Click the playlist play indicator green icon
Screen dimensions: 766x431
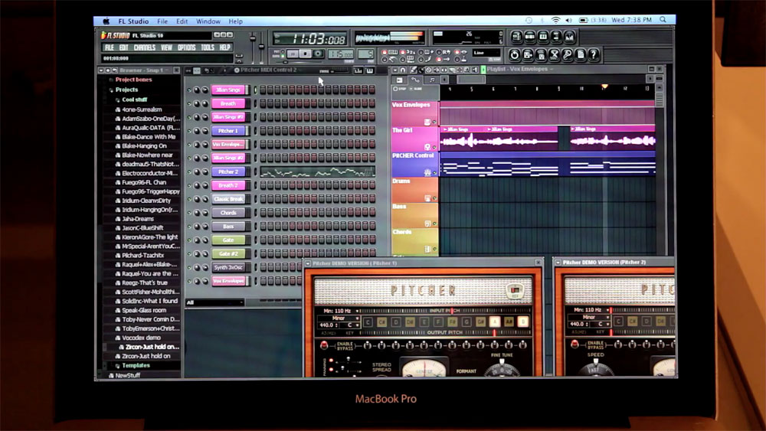point(483,70)
